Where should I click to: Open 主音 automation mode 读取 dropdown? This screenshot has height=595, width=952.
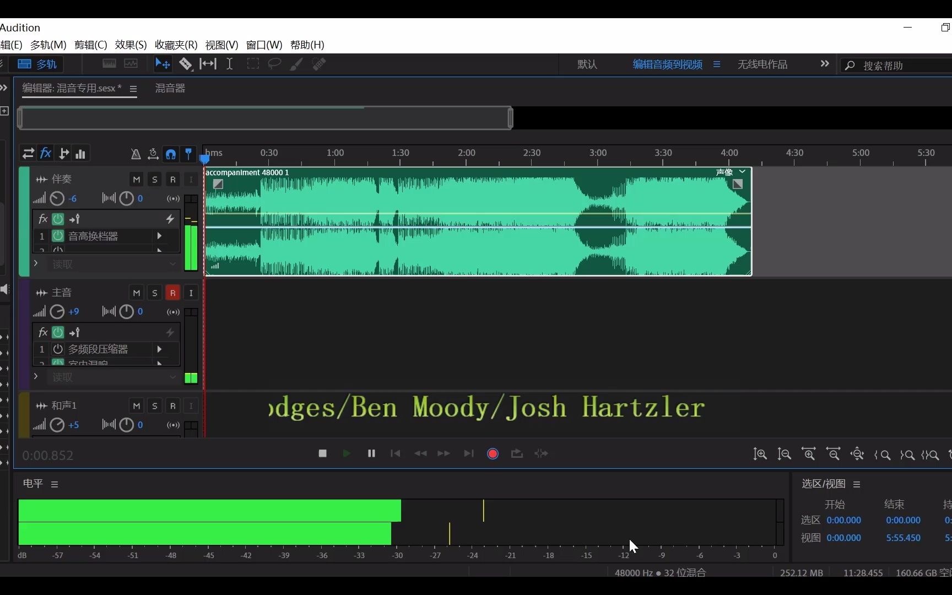[x=113, y=377]
